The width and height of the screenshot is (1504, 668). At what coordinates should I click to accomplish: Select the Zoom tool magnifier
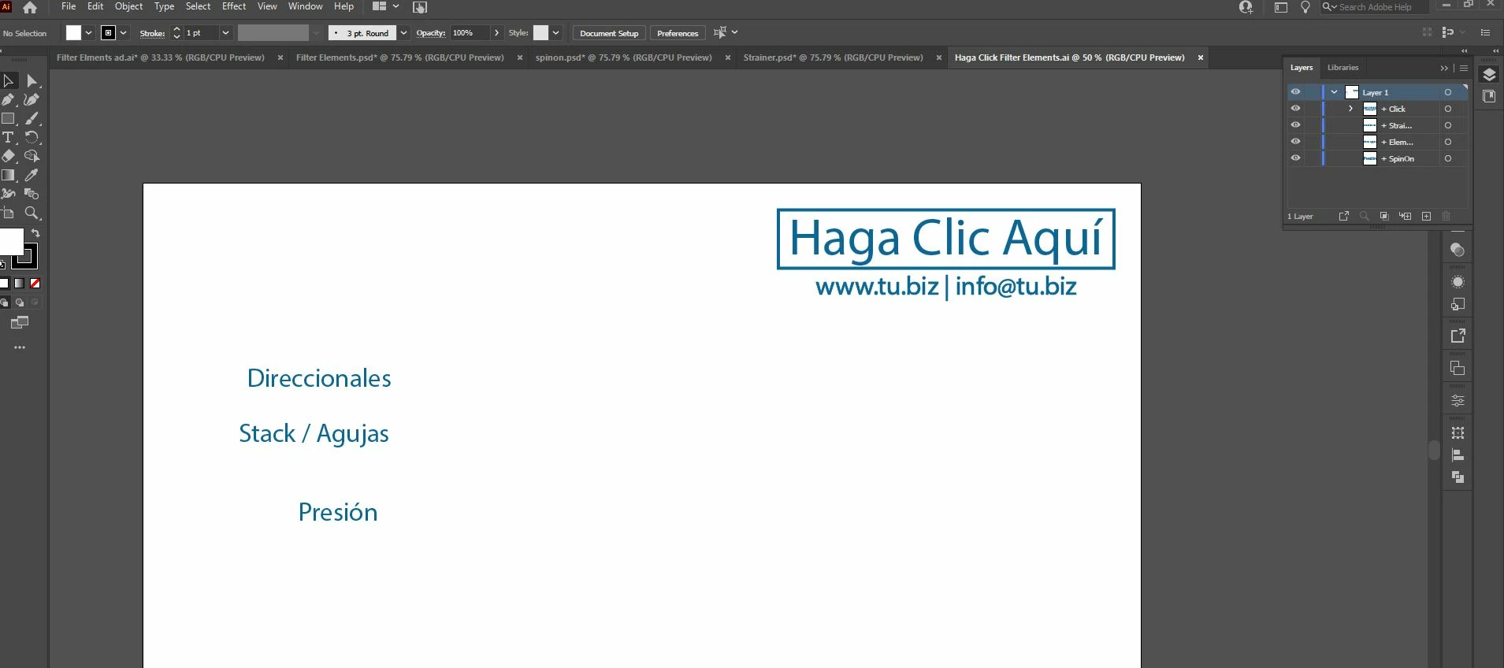32,213
